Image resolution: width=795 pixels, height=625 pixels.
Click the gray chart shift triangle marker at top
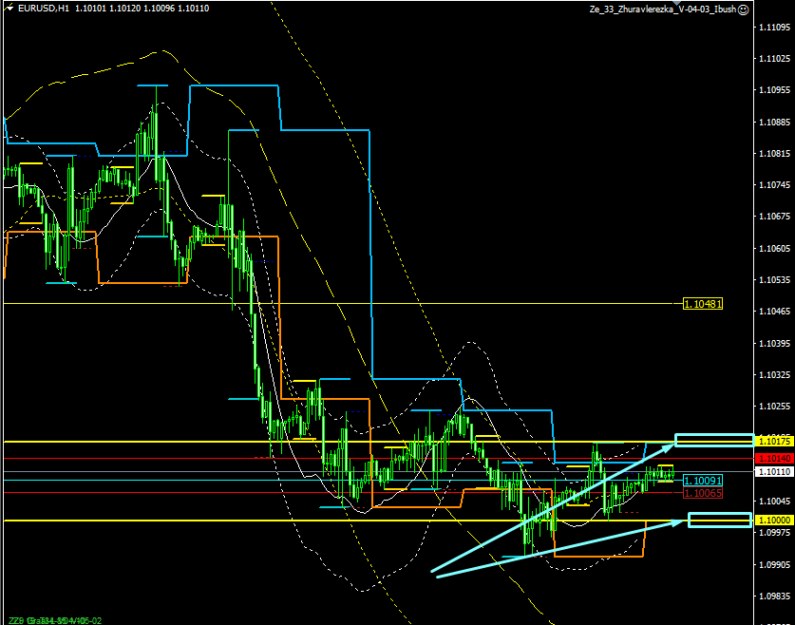(x=676, y=3)
